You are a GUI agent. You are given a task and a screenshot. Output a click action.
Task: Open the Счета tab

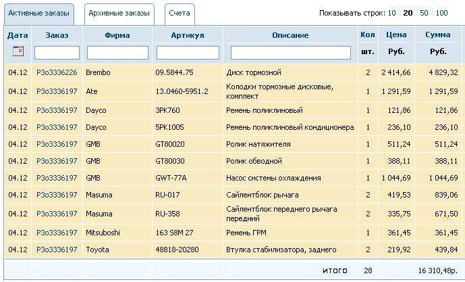click(x=179, y=13)
